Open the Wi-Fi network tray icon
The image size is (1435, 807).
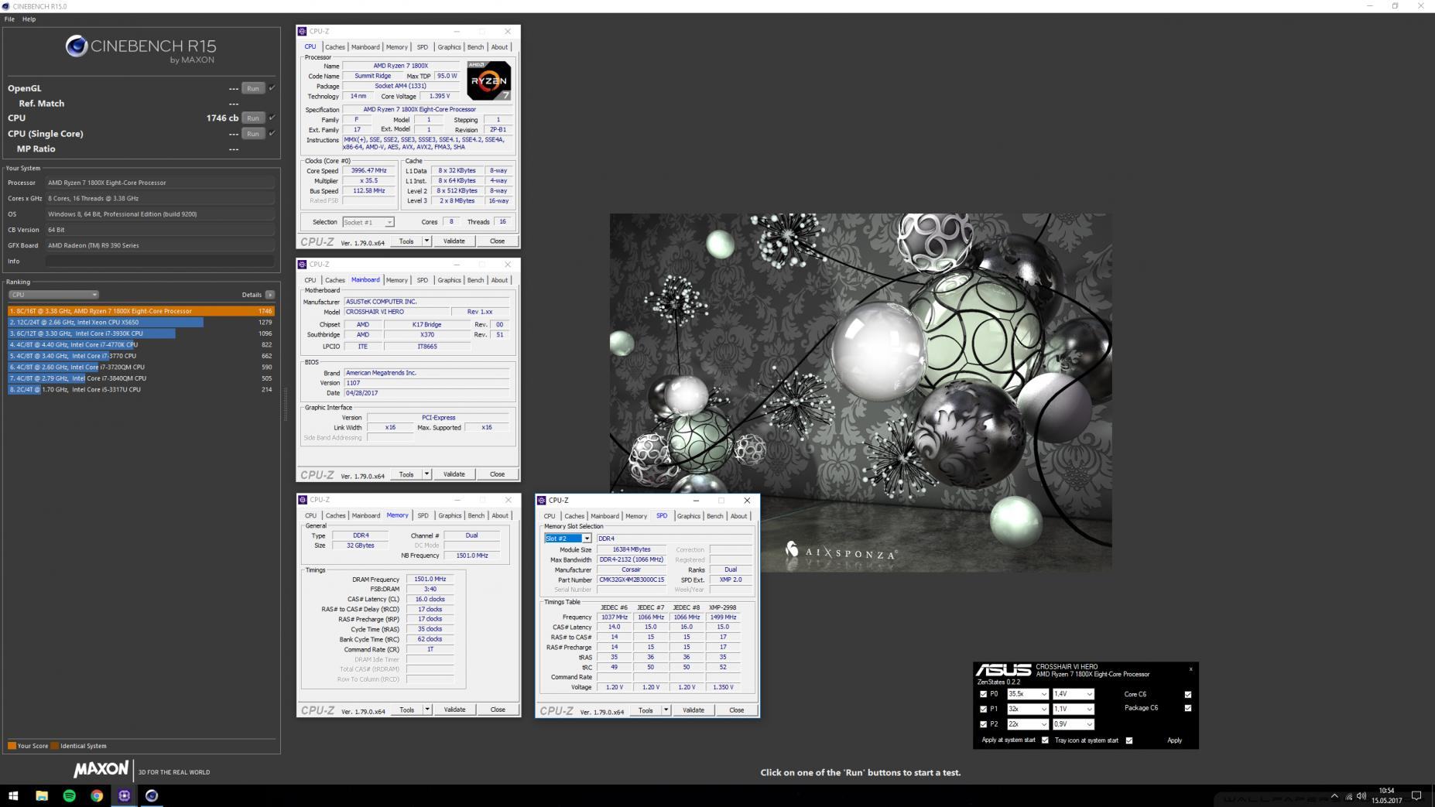[1348, 795]
